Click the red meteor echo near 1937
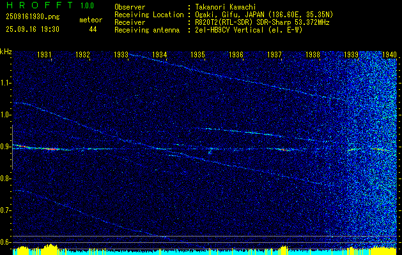The width and height of the screenshot is (402, 255). coord(284,150)
